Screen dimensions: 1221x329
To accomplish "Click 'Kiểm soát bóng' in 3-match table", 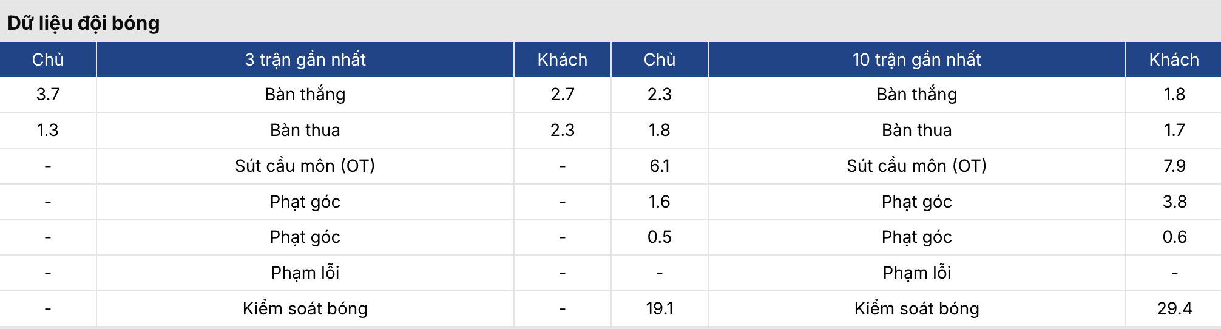I will [x=305, y=308].
